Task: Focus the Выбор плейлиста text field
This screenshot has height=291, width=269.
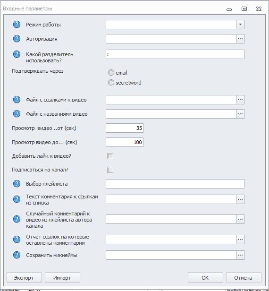Action: [175, 184]
